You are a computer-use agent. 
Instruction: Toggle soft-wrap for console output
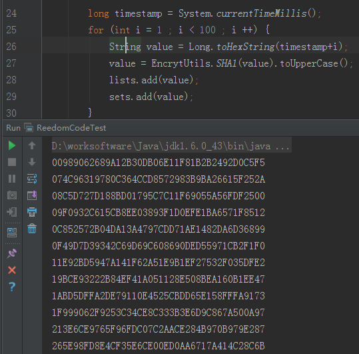coord(32,179)
